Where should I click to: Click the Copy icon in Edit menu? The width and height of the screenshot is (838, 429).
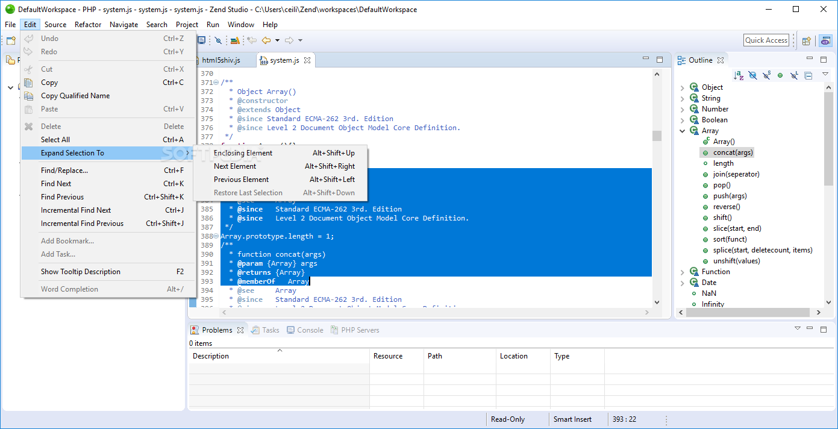[x=28, y=83]
